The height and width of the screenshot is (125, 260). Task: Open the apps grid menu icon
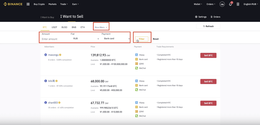(28, 4)
